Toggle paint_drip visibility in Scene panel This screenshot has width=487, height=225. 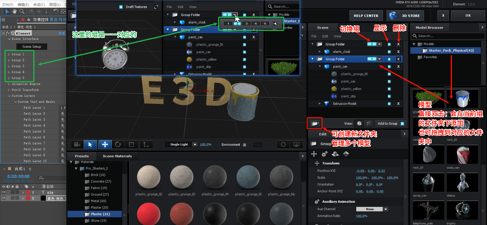pyautogui.click(x=389, y=96)
